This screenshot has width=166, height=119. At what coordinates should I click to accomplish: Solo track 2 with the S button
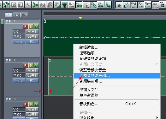[x=31, y=66]
